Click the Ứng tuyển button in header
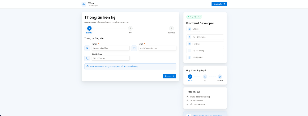 pos(219,4)
